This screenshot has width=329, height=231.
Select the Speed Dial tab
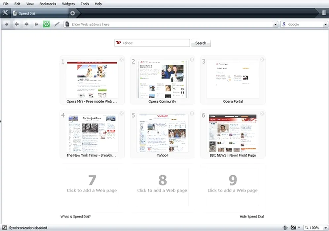click(x=40, y=13)
